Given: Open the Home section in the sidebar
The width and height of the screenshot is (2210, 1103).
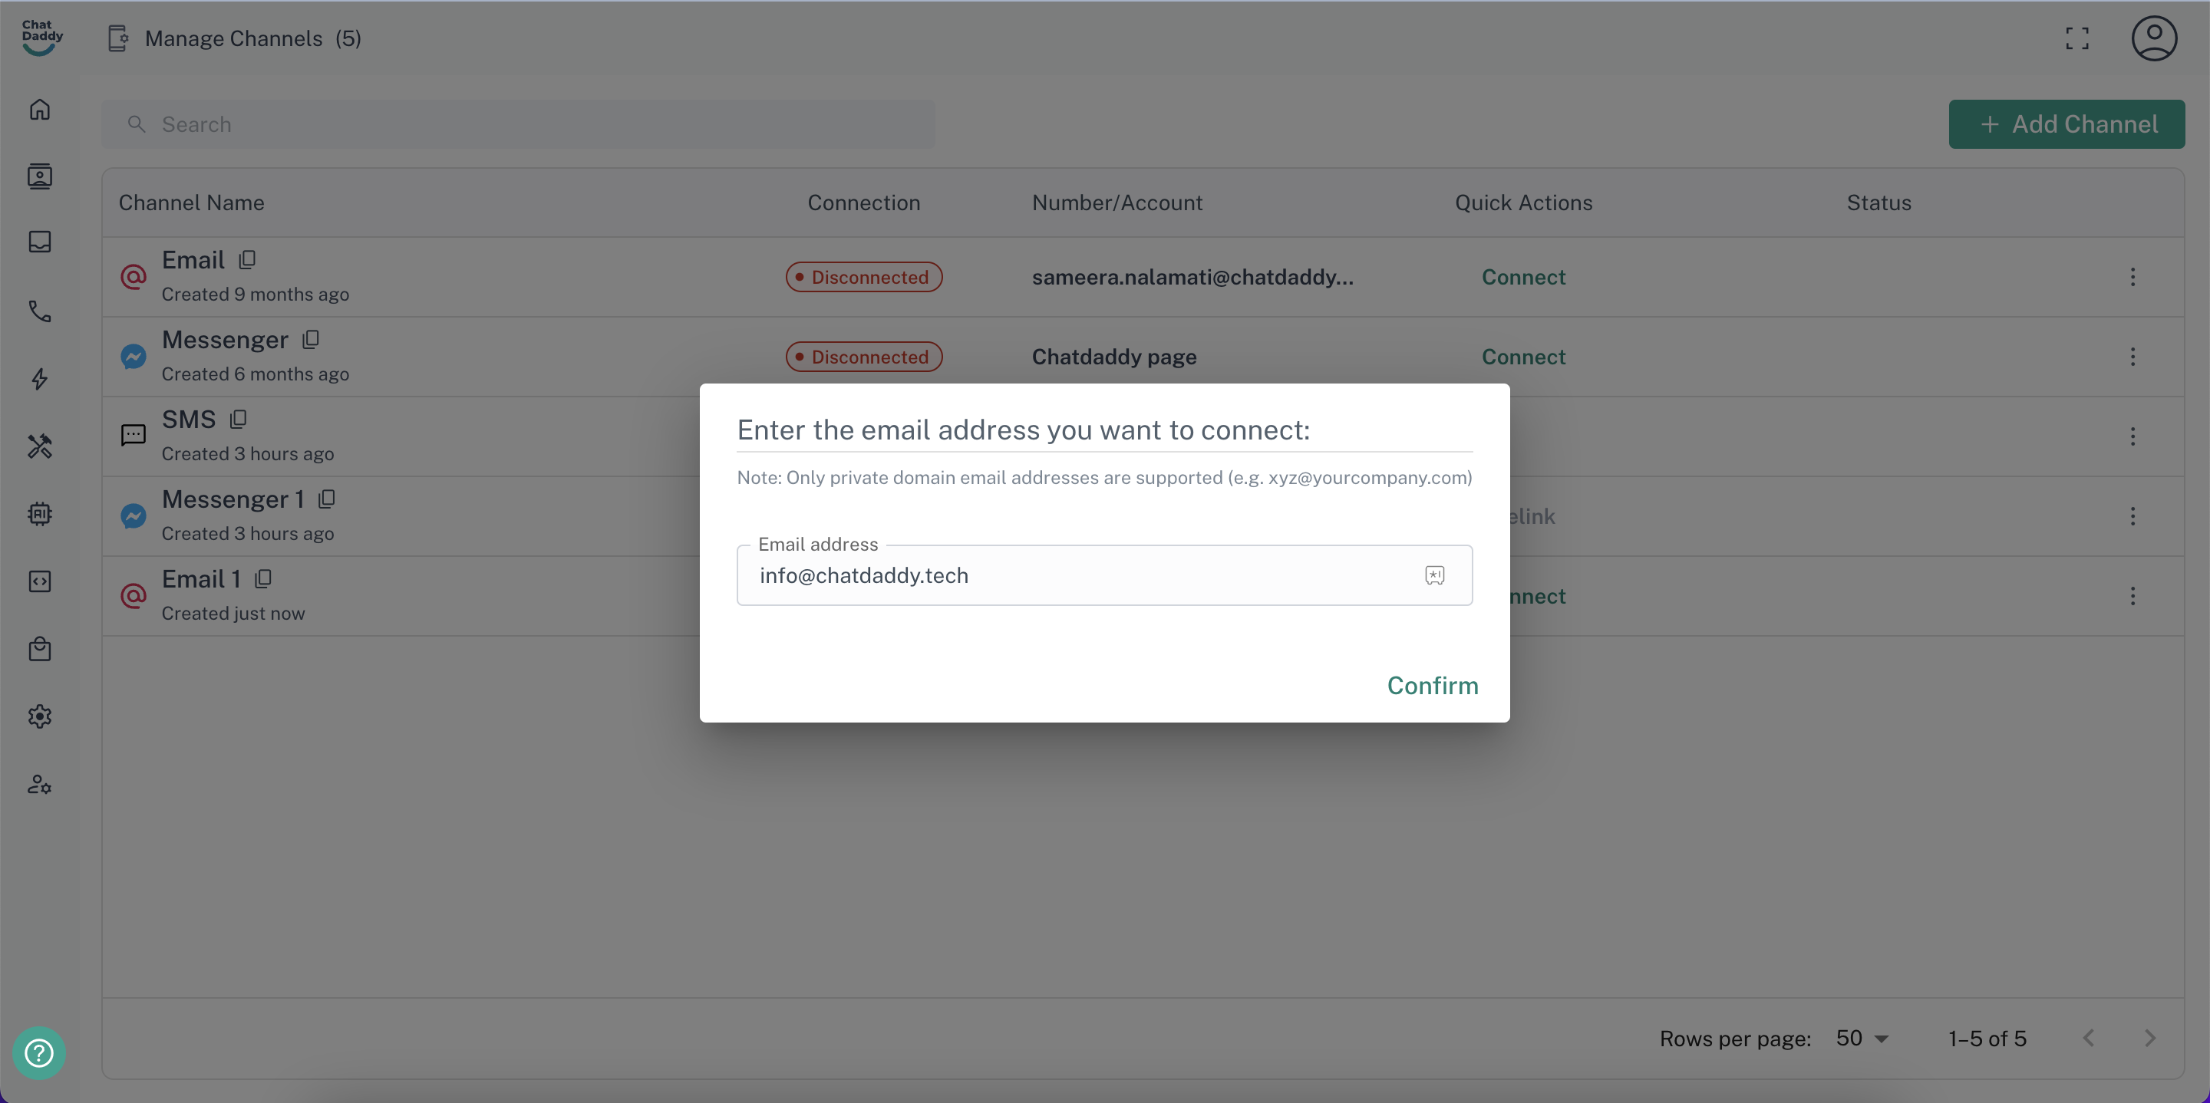Looking at the screenshot, I should point(39,109).
